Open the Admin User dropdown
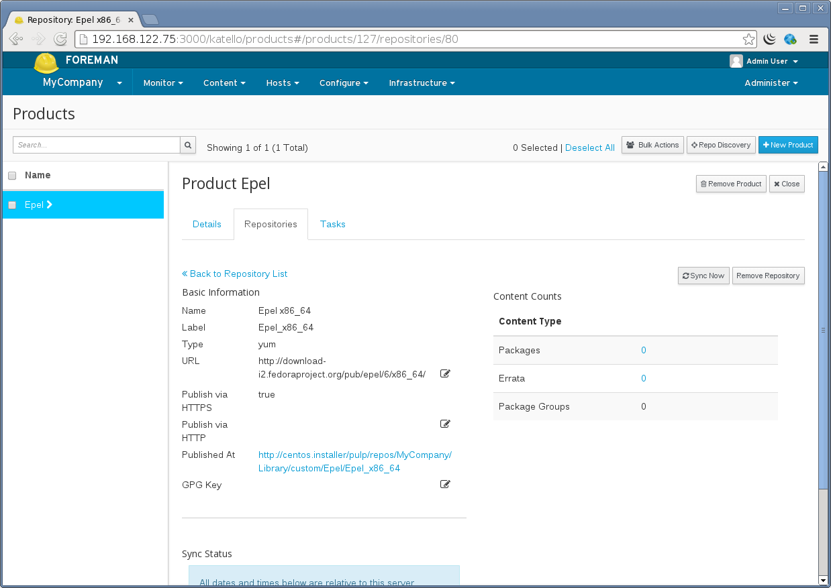Screen dimensions: 831x588 point(772,61)
